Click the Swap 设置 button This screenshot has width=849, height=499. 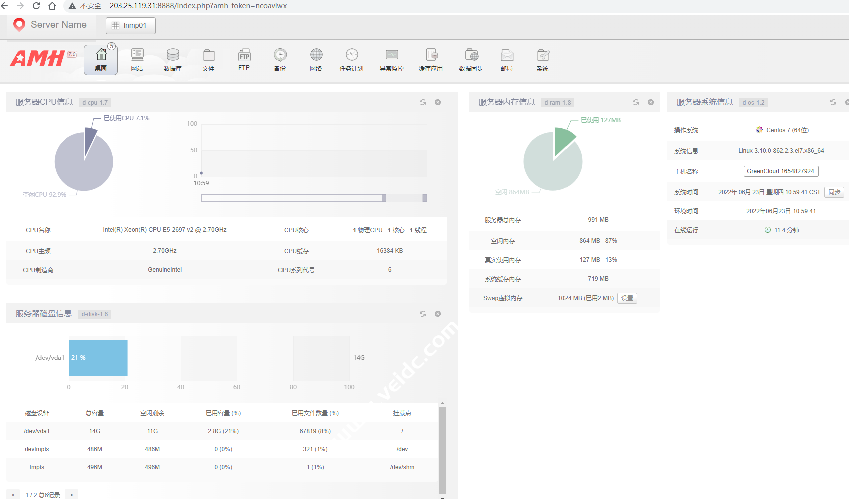[627, 298]
